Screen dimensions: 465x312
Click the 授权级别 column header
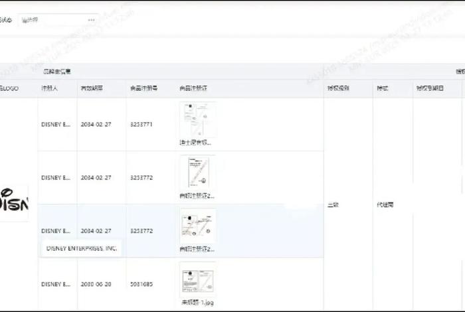(x=338, y=88)
